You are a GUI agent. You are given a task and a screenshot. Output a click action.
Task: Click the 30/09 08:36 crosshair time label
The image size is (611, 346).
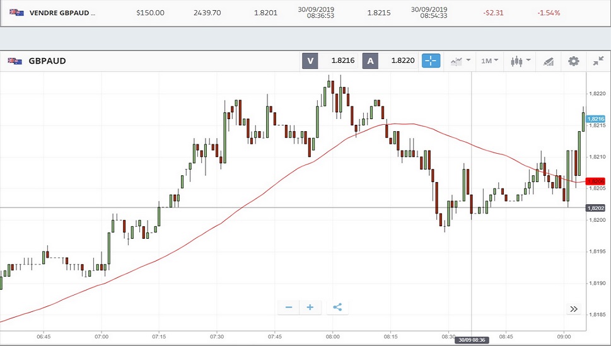[472, 340]
